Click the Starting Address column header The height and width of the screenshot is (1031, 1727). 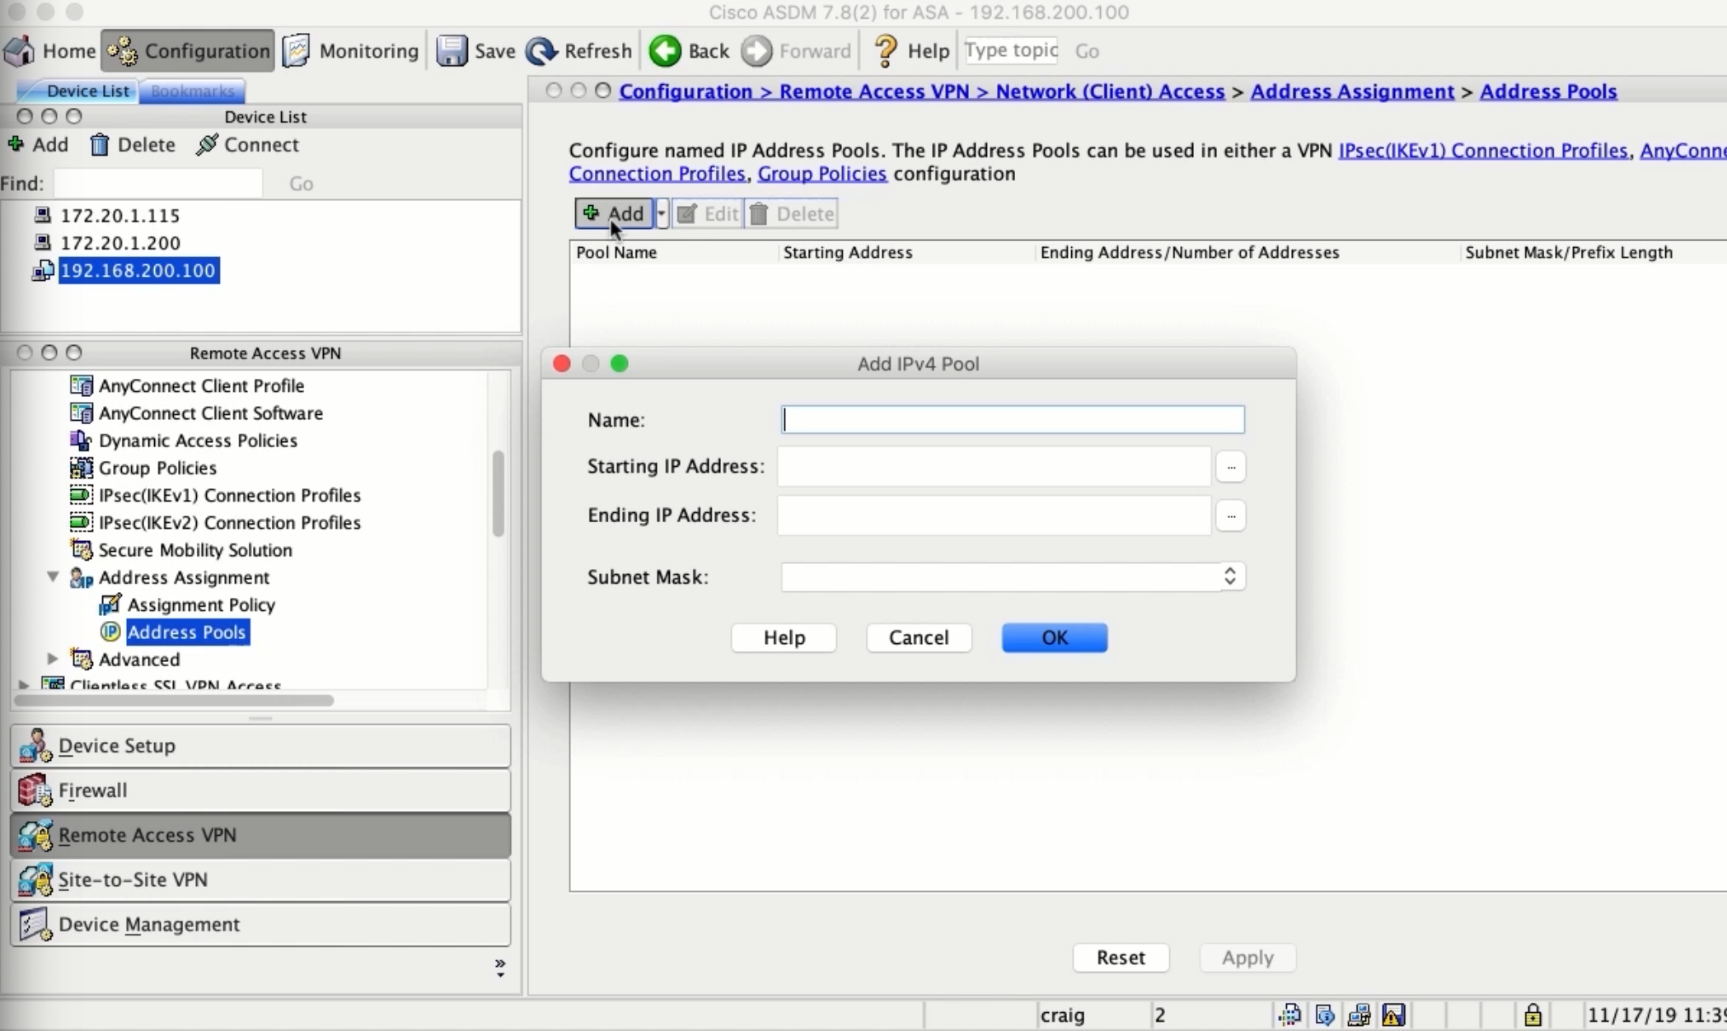tap(906, 253)
